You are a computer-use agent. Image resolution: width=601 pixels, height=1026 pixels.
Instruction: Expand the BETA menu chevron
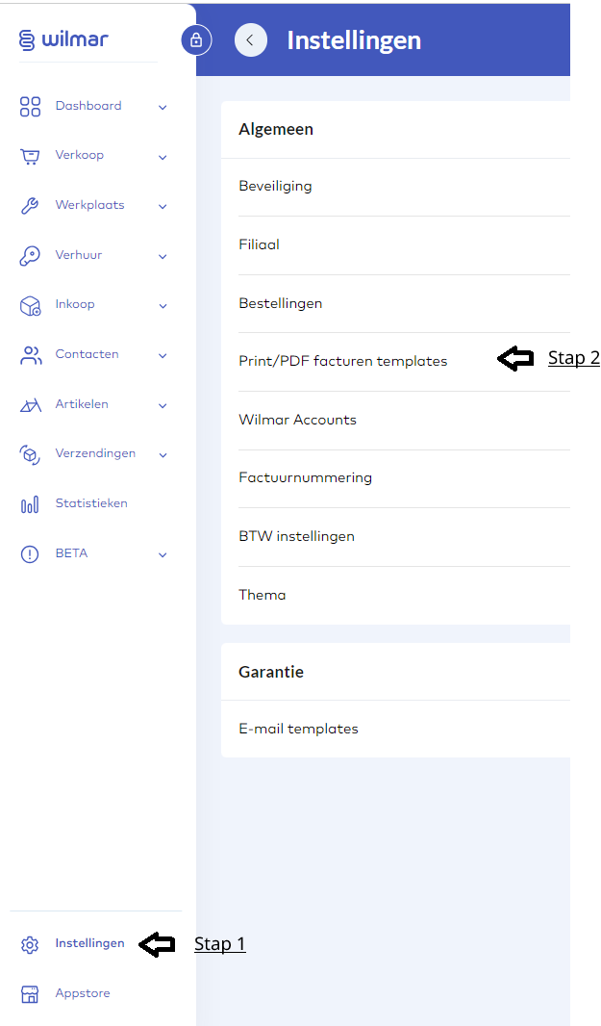point(163,554)
